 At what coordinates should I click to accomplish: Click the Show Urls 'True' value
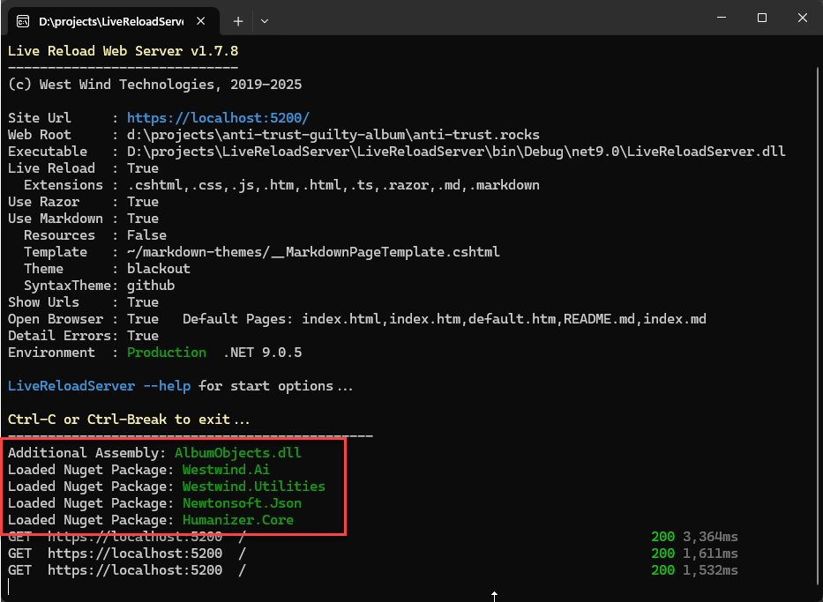(143, 302)
